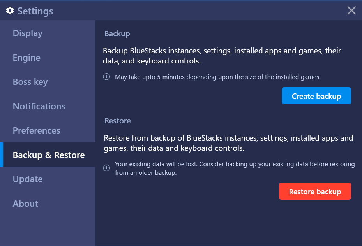The width and height of the screenshot is (362, 246).
Task: Click the Settings gear icon in title
Action: [x=10, y=11]
